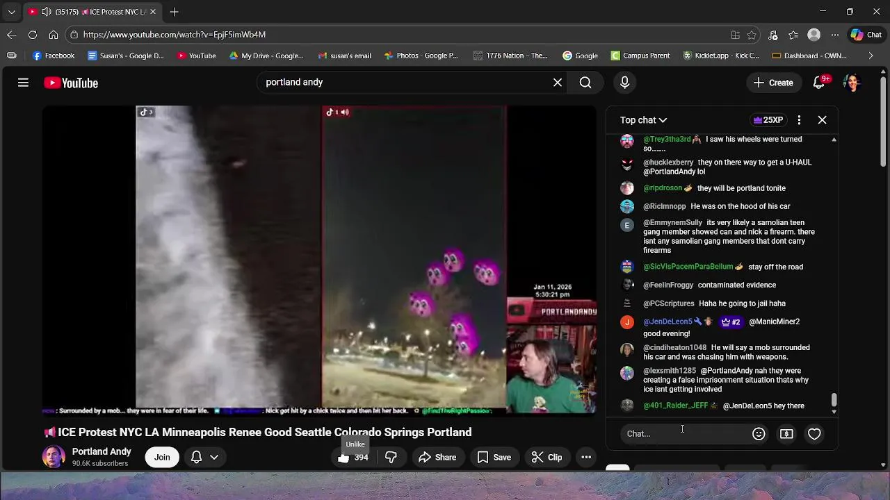Image resolution: width=890 pixels, height=500 pixels.
Task: Open the browser profile icon
Action: pyautogui.click(x=814, y=35)
